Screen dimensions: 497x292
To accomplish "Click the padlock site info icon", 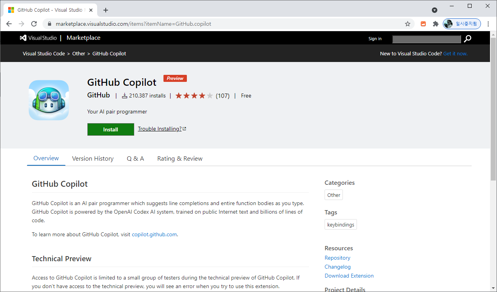I will point(49,24).
